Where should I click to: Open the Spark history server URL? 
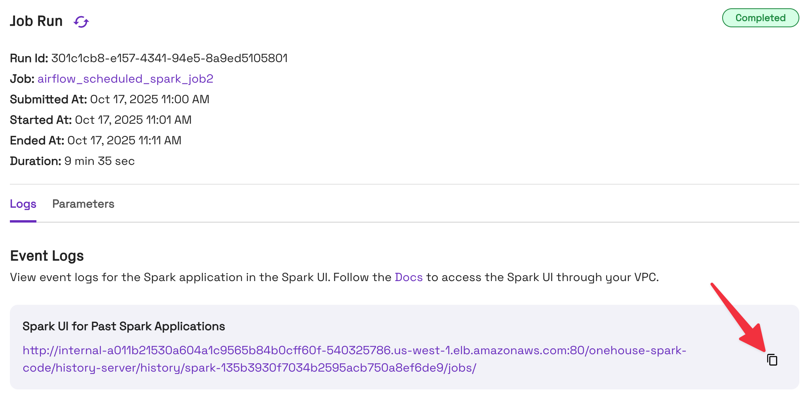(x=354, y=351)
